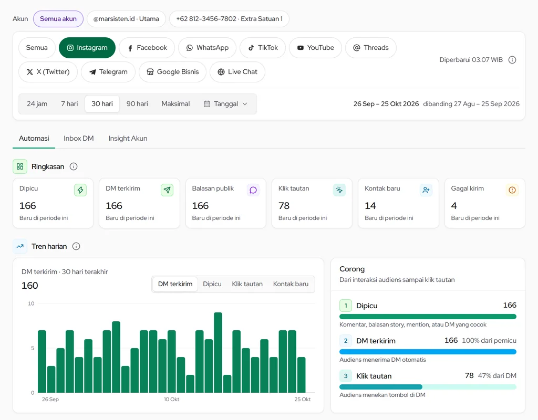
Task: Switch to the Automasi tab
Action: (x=34, y=139)
